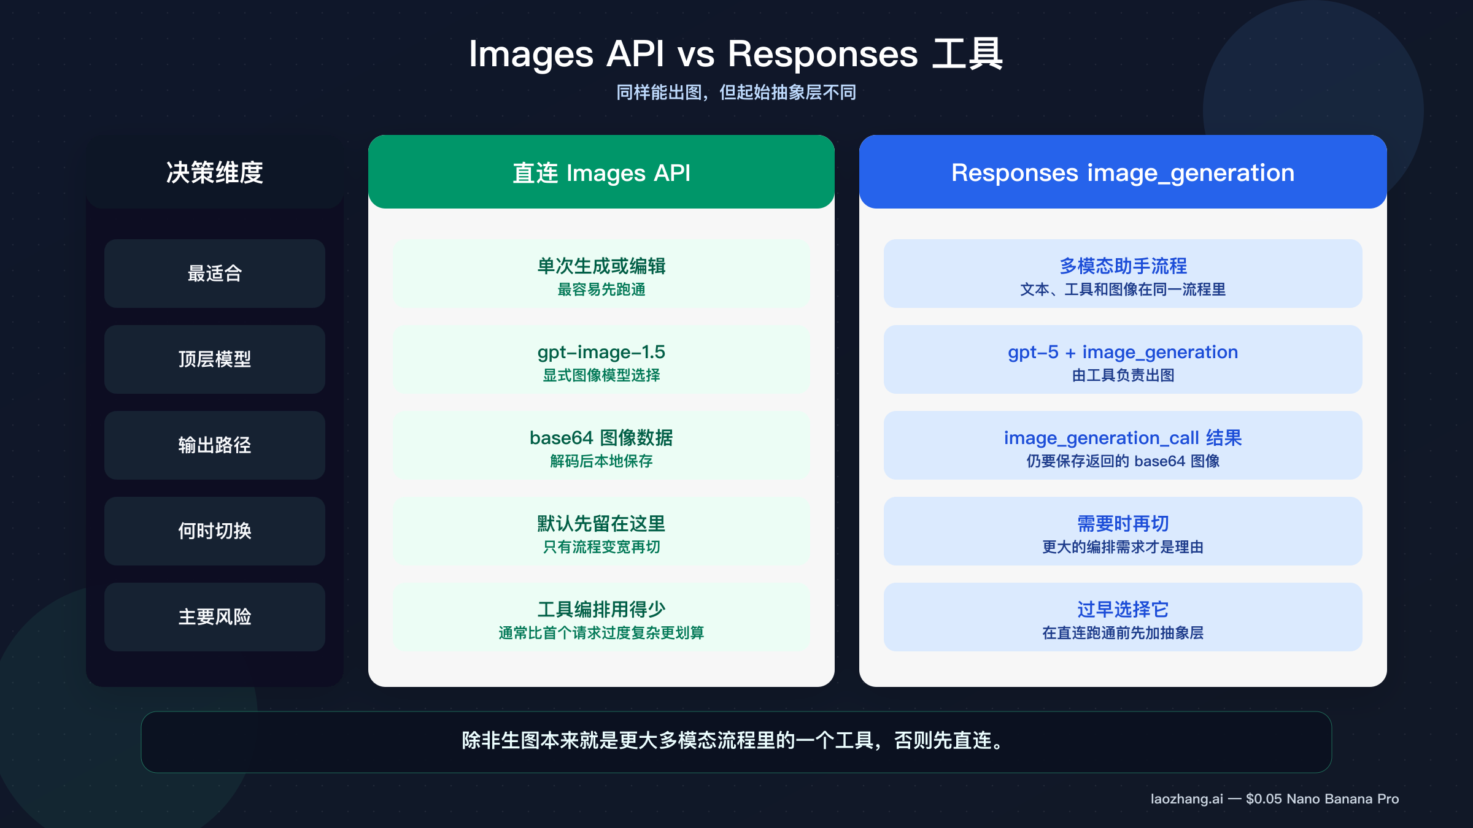Click the 输出路径 dimension label

click(x=214, y=446)
